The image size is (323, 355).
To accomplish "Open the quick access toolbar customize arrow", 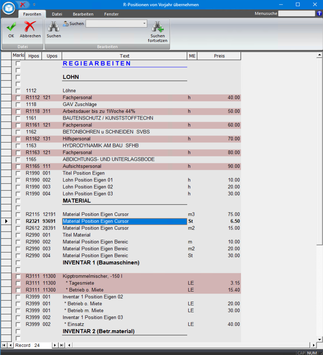I will click(34, 5).
